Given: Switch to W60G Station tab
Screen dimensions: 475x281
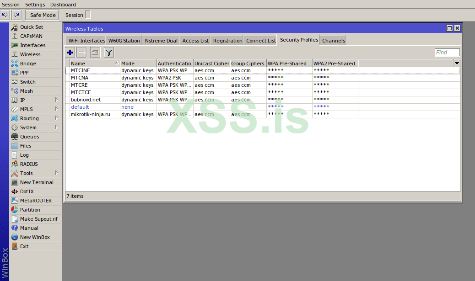Looking at the screenshot, I should [x=124, y=41].
